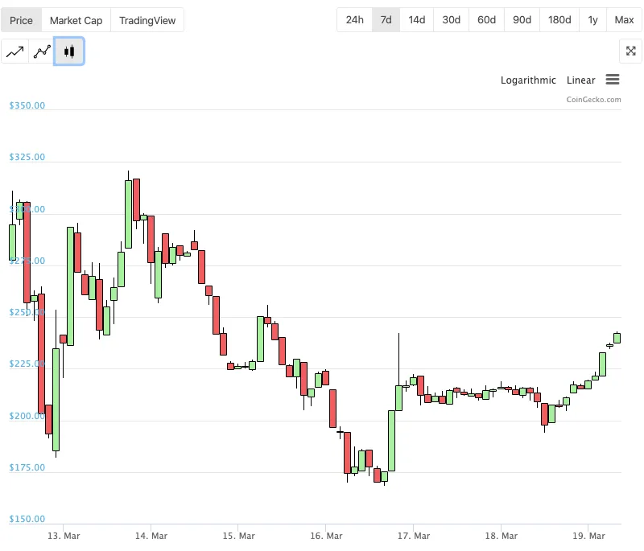Image resolution: width=644 pixels, height=551 pixels.
Task: Open the TradingView tab
Action: pos(147,20)
